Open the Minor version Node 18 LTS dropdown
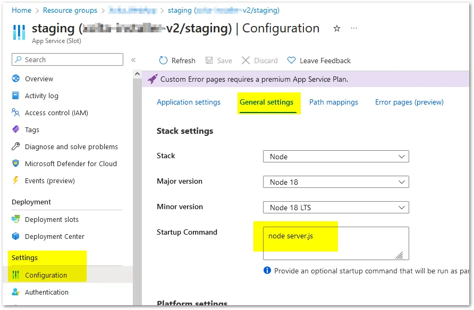474x310 pixels. (x=336, y=208)
